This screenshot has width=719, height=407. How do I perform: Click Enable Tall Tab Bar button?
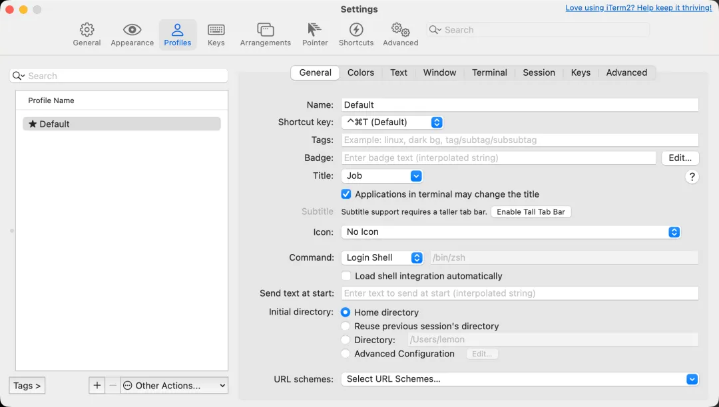[531, 212]
